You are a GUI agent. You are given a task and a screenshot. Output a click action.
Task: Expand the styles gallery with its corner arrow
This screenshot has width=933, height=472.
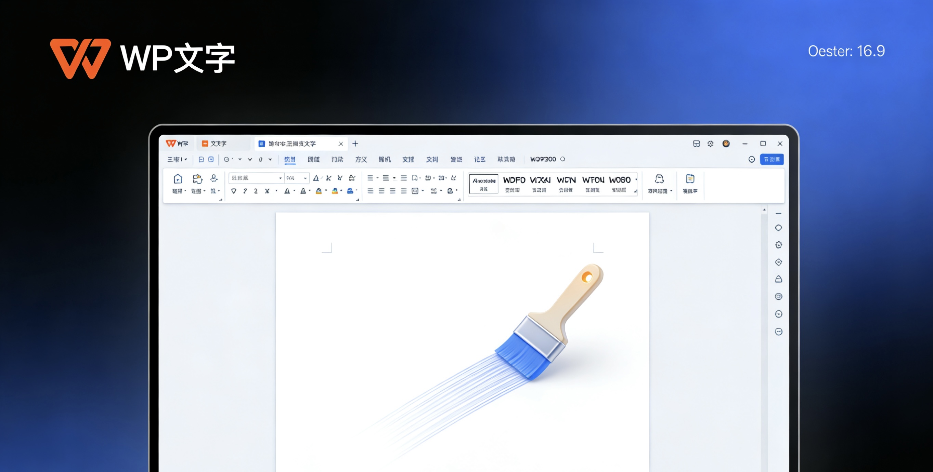[x=635, y=191]
